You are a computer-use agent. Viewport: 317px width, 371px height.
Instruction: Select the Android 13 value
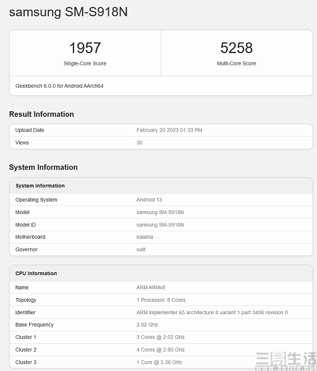tap(149, 200)
